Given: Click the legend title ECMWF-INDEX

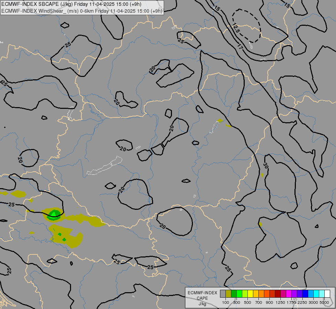Looking at the screenshot, I should pyautogui.click(x=202, y=293).
